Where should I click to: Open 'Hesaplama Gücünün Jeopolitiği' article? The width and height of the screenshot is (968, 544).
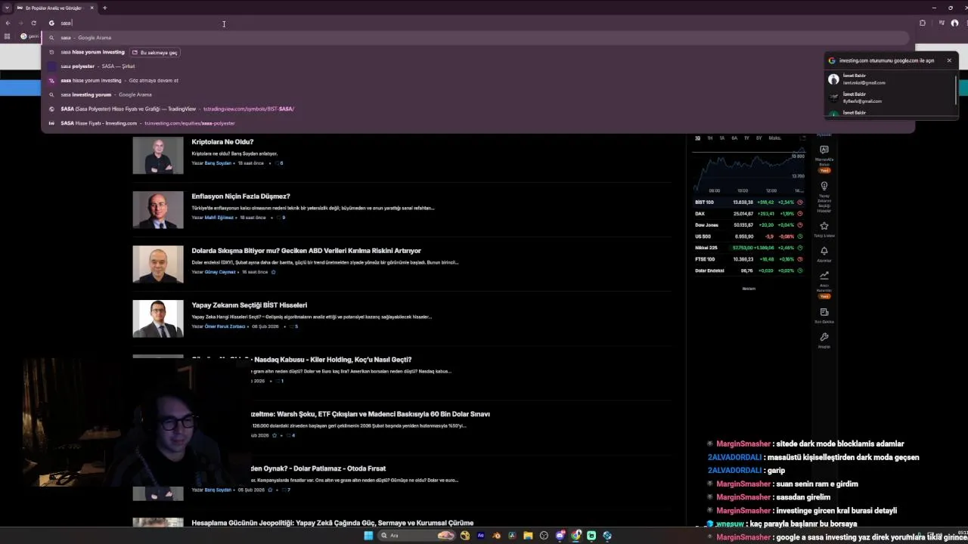click(x=332, y=523)
